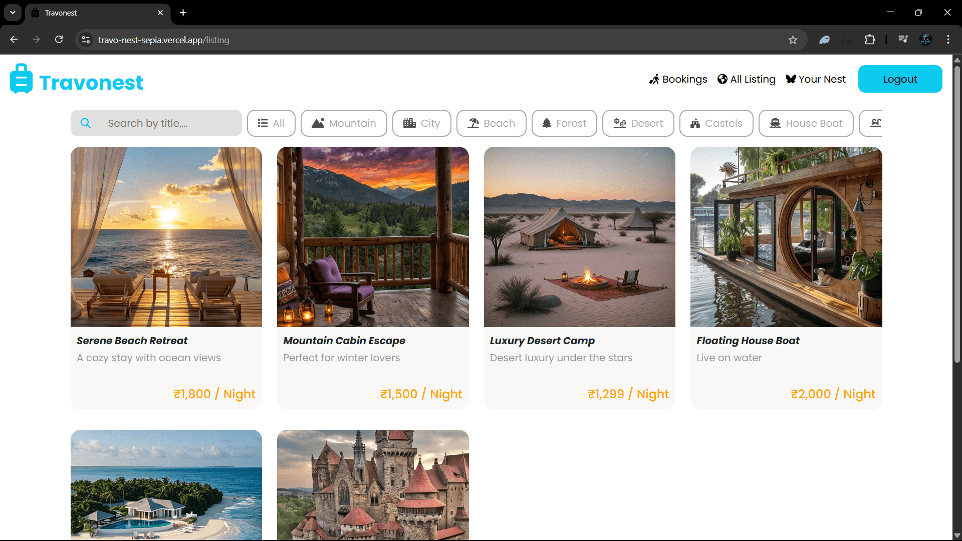Viewport: 962px width, 541px height.
Task: Select the partially visible pool category filter
Action: (871, 123)
